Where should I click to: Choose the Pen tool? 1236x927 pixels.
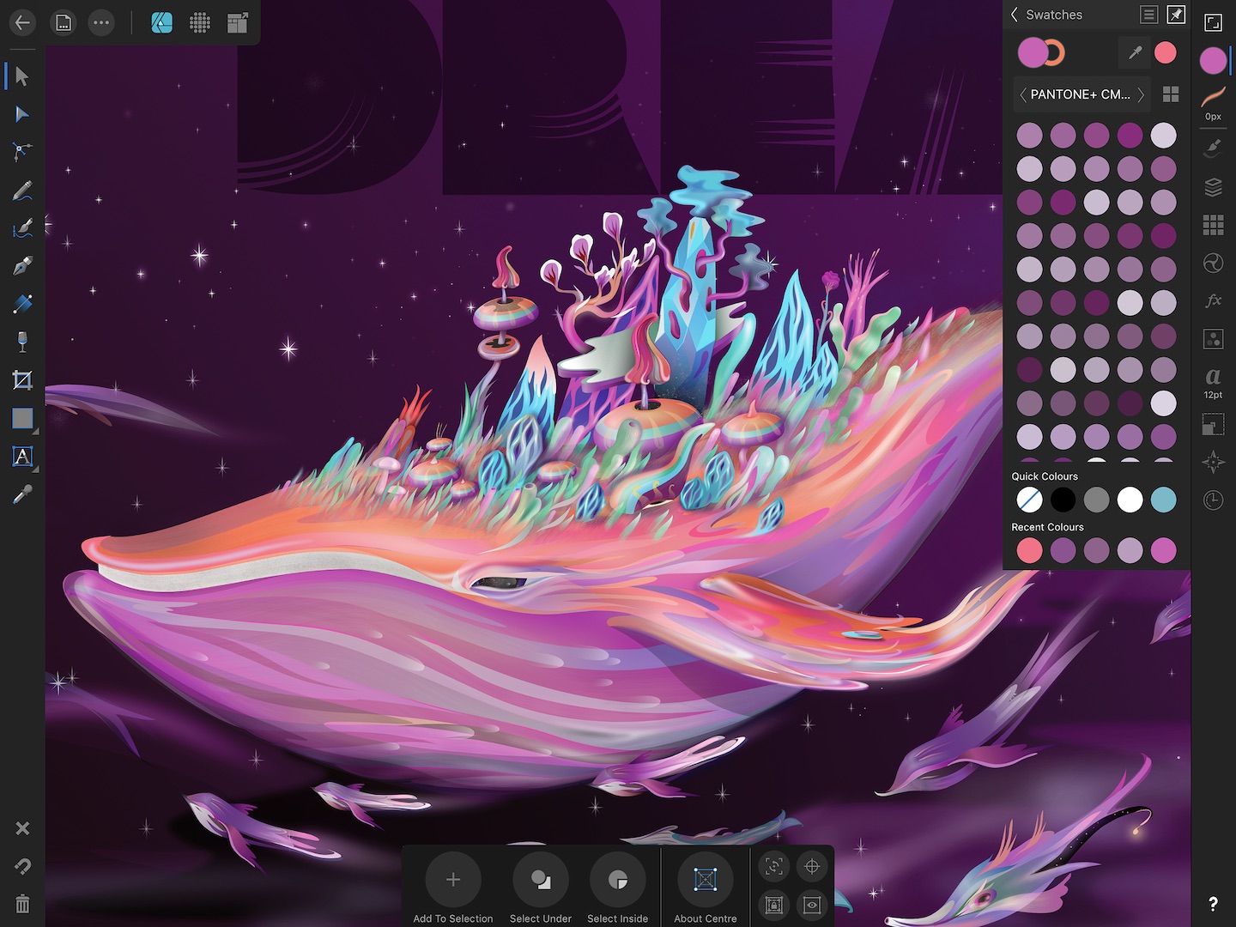[22, 266]
